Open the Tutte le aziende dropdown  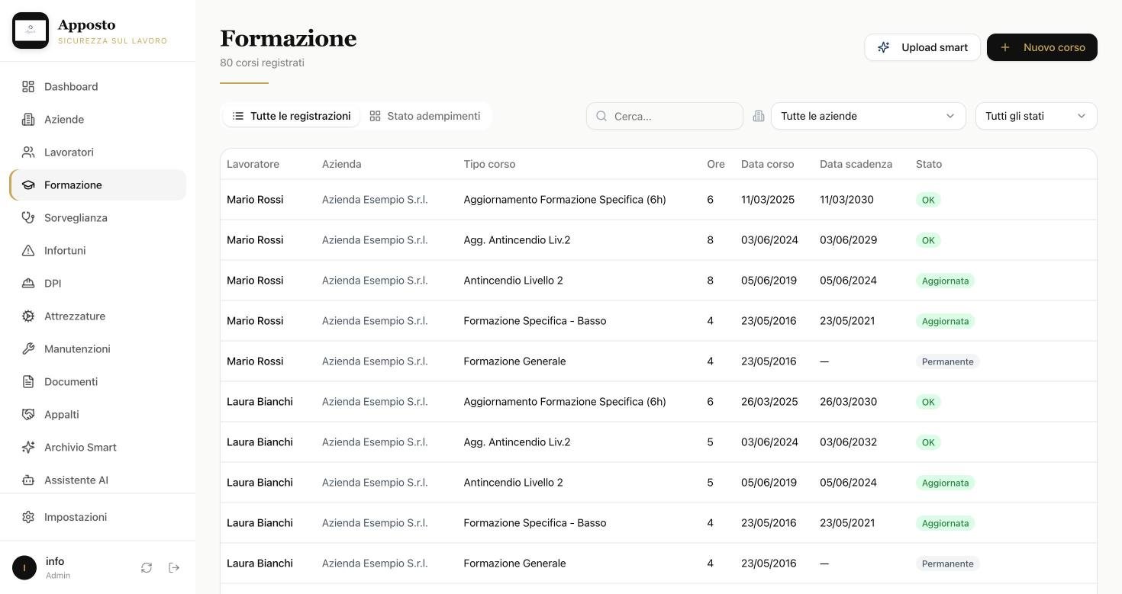pyautogui.click(x=868, y=116)
